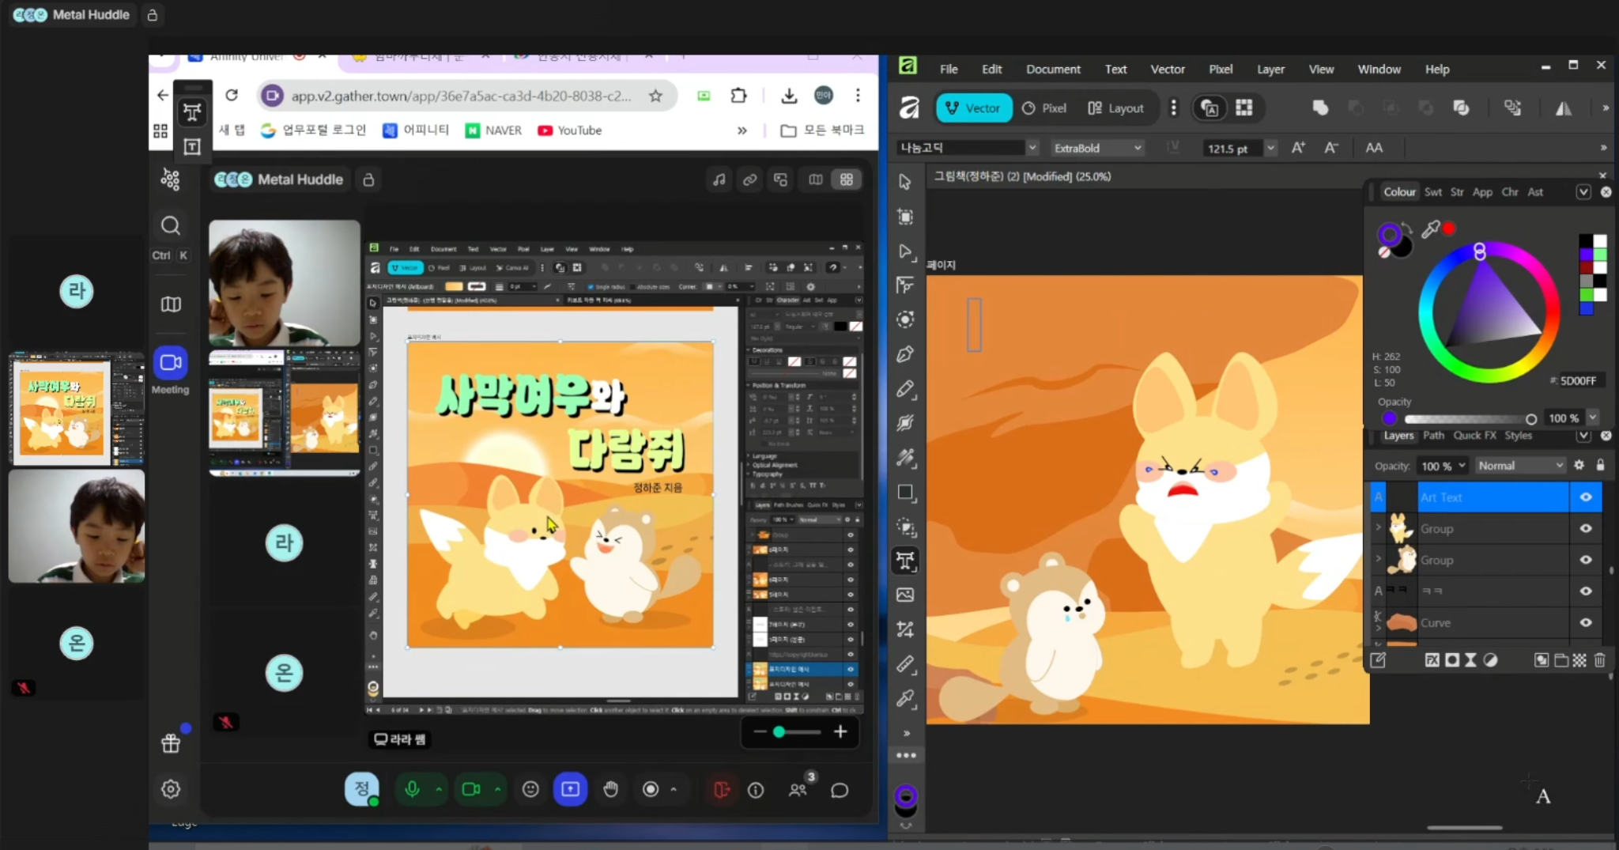
Task: Open the Layer menu
Action: click(1270, 70)
